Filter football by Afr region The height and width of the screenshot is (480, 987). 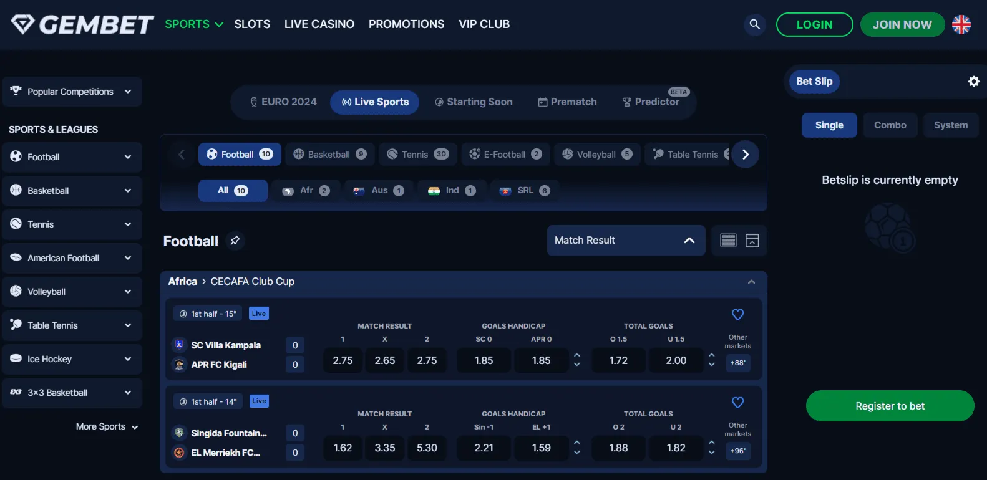click(306, 191)
